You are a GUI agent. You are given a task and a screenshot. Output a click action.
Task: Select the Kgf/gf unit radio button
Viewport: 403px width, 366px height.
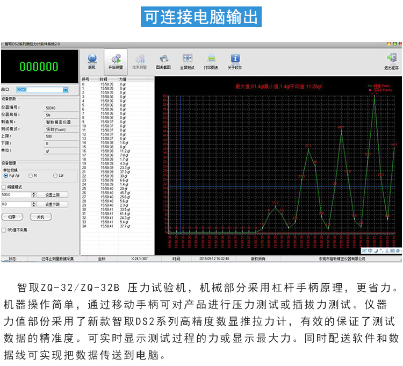[x=6, y=175]
